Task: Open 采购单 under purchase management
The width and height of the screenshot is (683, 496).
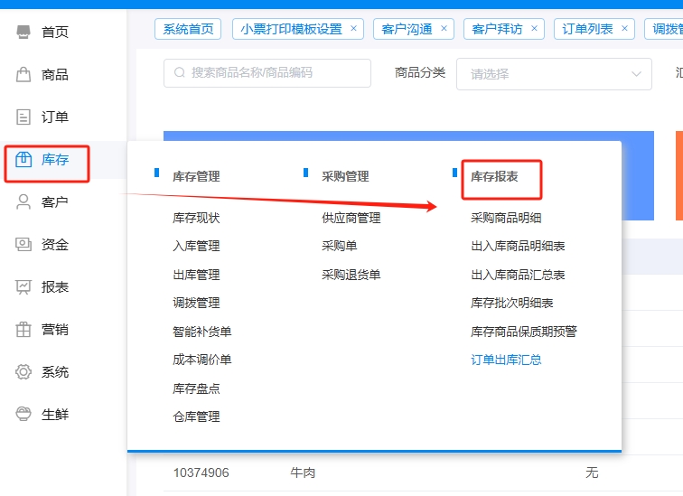Action: click(339, 246)
